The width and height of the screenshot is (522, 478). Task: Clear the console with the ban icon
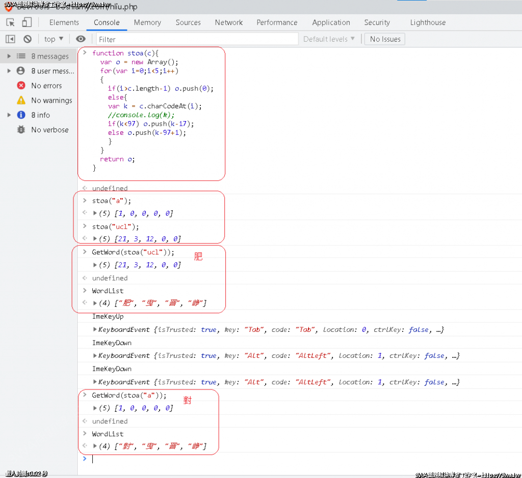[28, 39]
